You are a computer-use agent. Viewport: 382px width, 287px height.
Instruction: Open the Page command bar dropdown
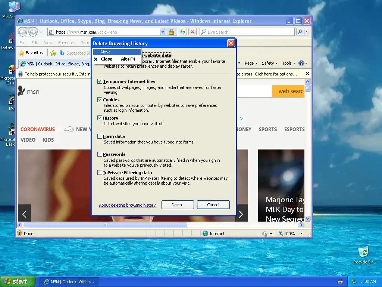tap(251, 63)
